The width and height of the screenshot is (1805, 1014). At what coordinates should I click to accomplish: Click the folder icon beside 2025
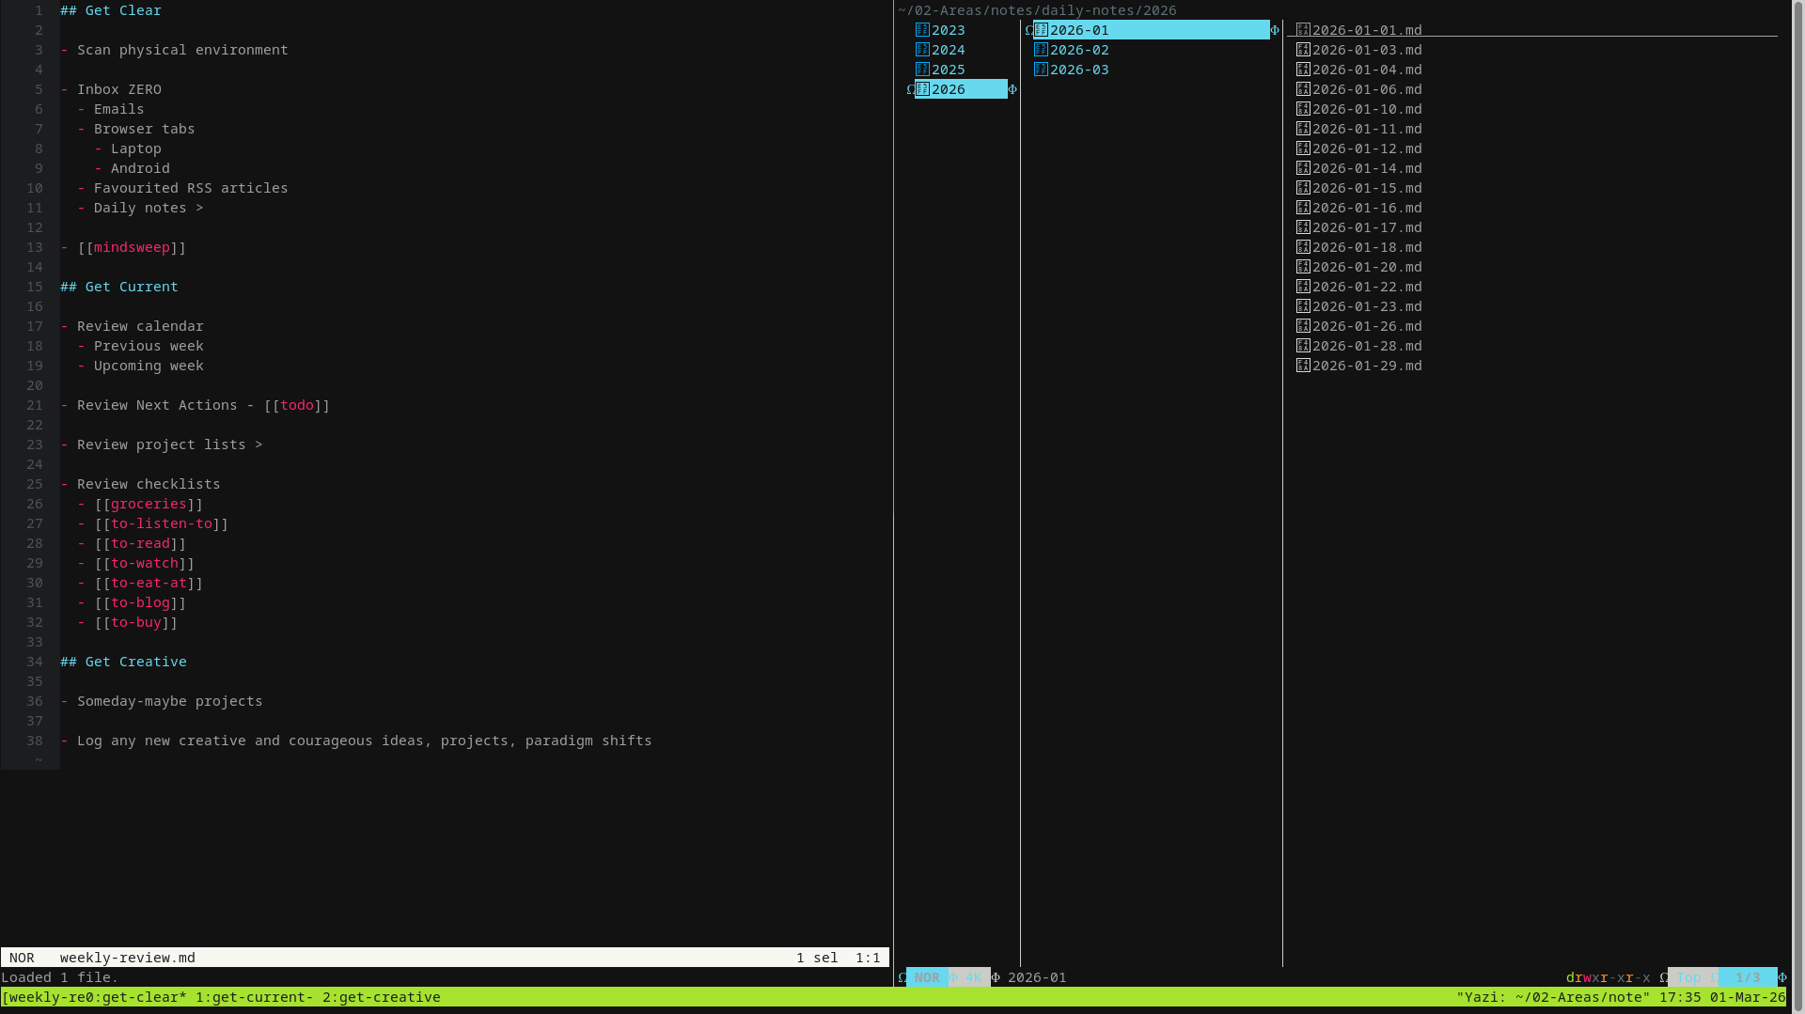(922, 70)
